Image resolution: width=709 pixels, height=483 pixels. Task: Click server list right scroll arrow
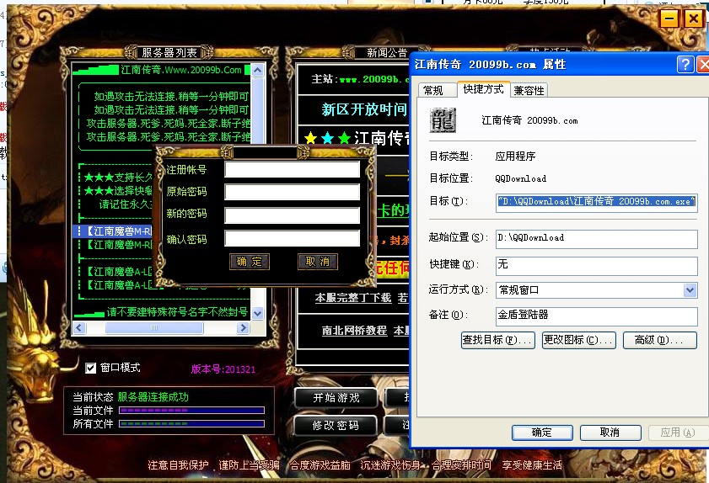(x=244, y=327)
